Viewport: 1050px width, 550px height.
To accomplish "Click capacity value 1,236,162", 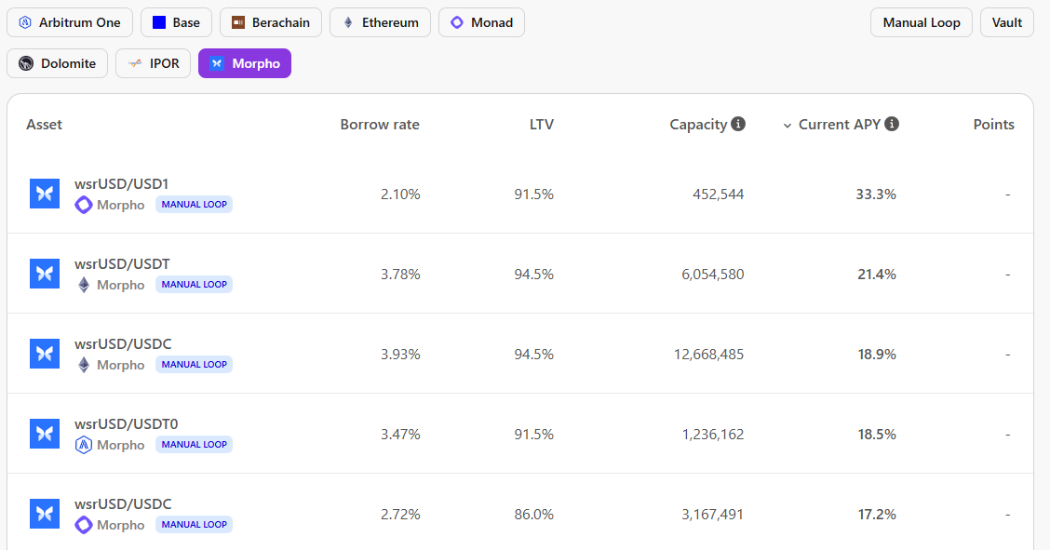I will coord(712,435).
